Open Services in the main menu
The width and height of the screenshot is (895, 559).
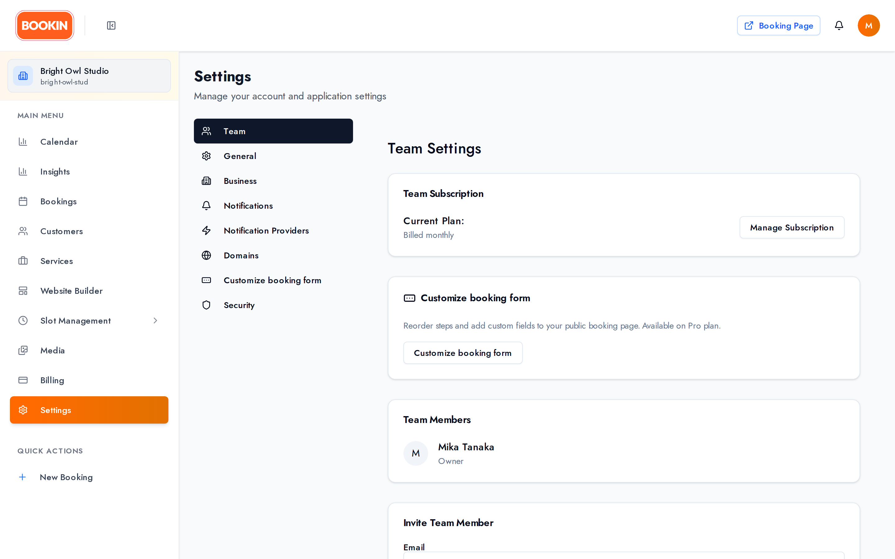point(89,261)
